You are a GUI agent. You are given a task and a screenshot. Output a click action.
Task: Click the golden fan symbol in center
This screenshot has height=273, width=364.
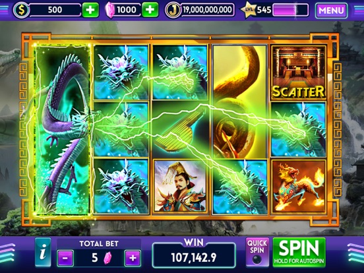pyautogui.click(x=180, y=129)
